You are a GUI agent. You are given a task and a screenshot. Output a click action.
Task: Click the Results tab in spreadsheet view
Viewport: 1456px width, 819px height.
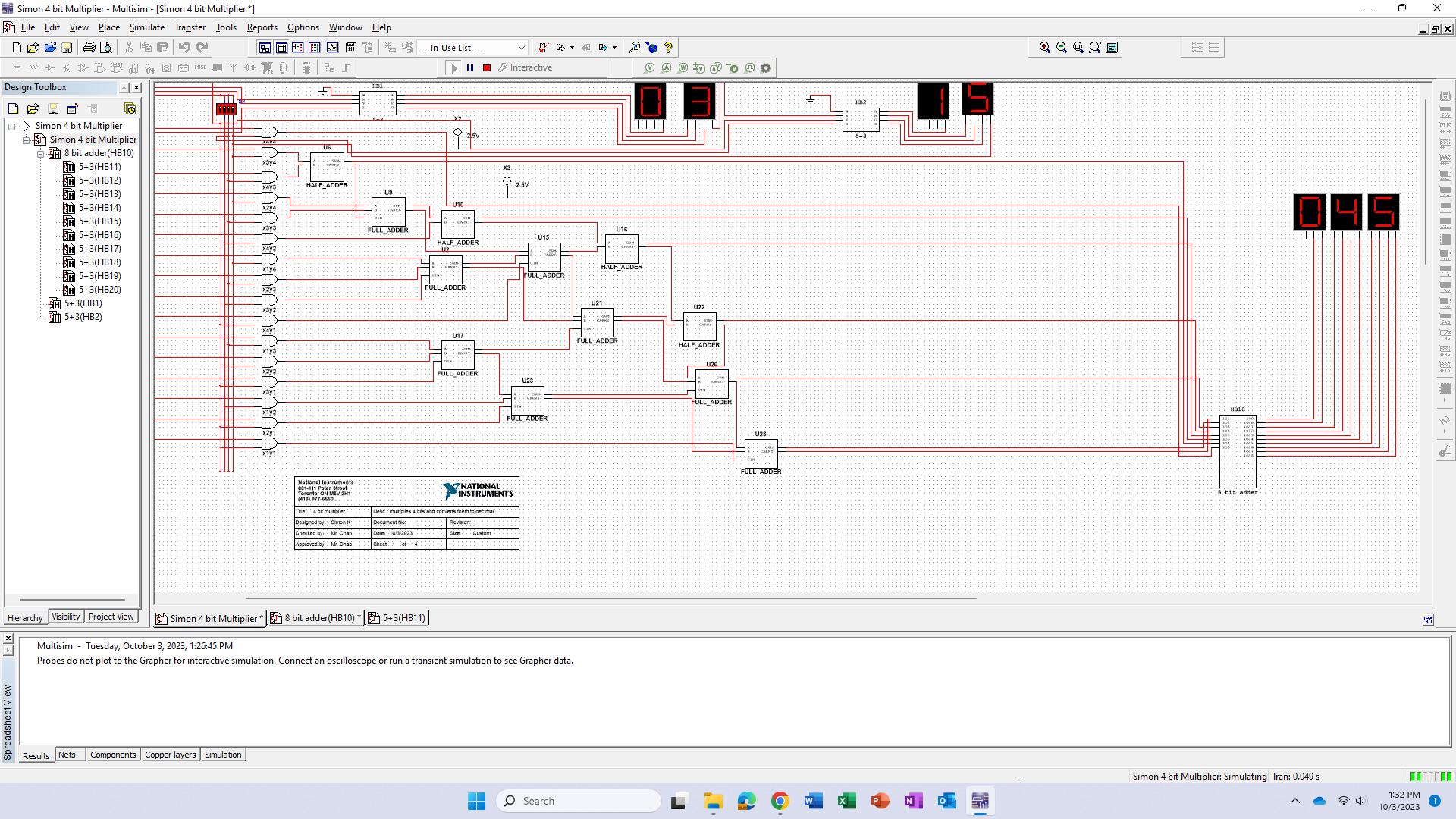35,755
